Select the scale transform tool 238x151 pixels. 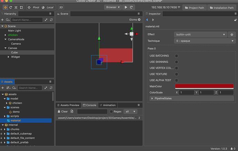(x=16, y=7)
